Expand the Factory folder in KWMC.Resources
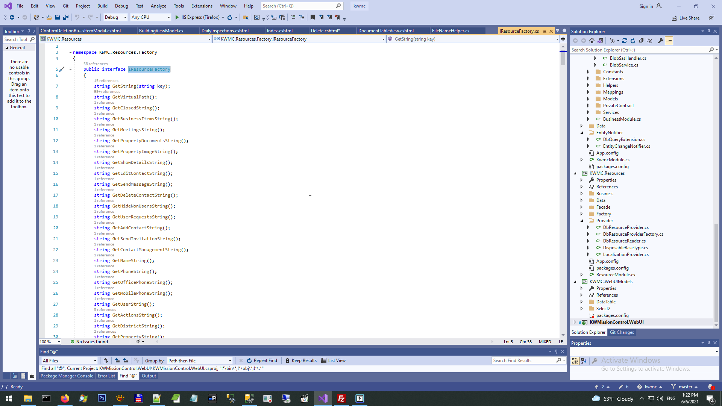The image size is (722, 406). coord(582,214)
